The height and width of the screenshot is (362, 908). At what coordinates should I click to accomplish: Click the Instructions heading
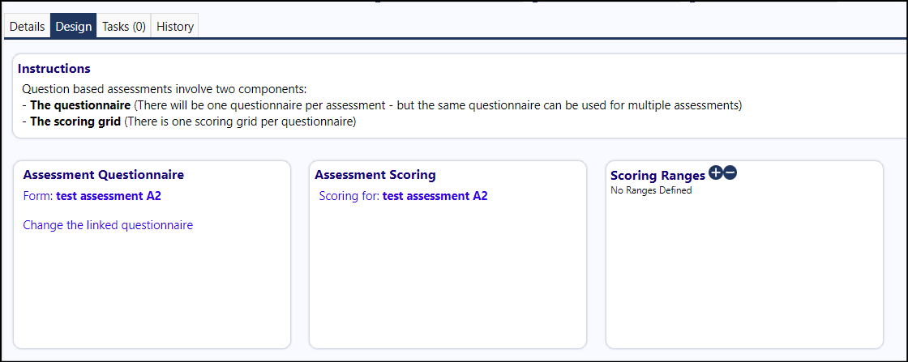54,69
